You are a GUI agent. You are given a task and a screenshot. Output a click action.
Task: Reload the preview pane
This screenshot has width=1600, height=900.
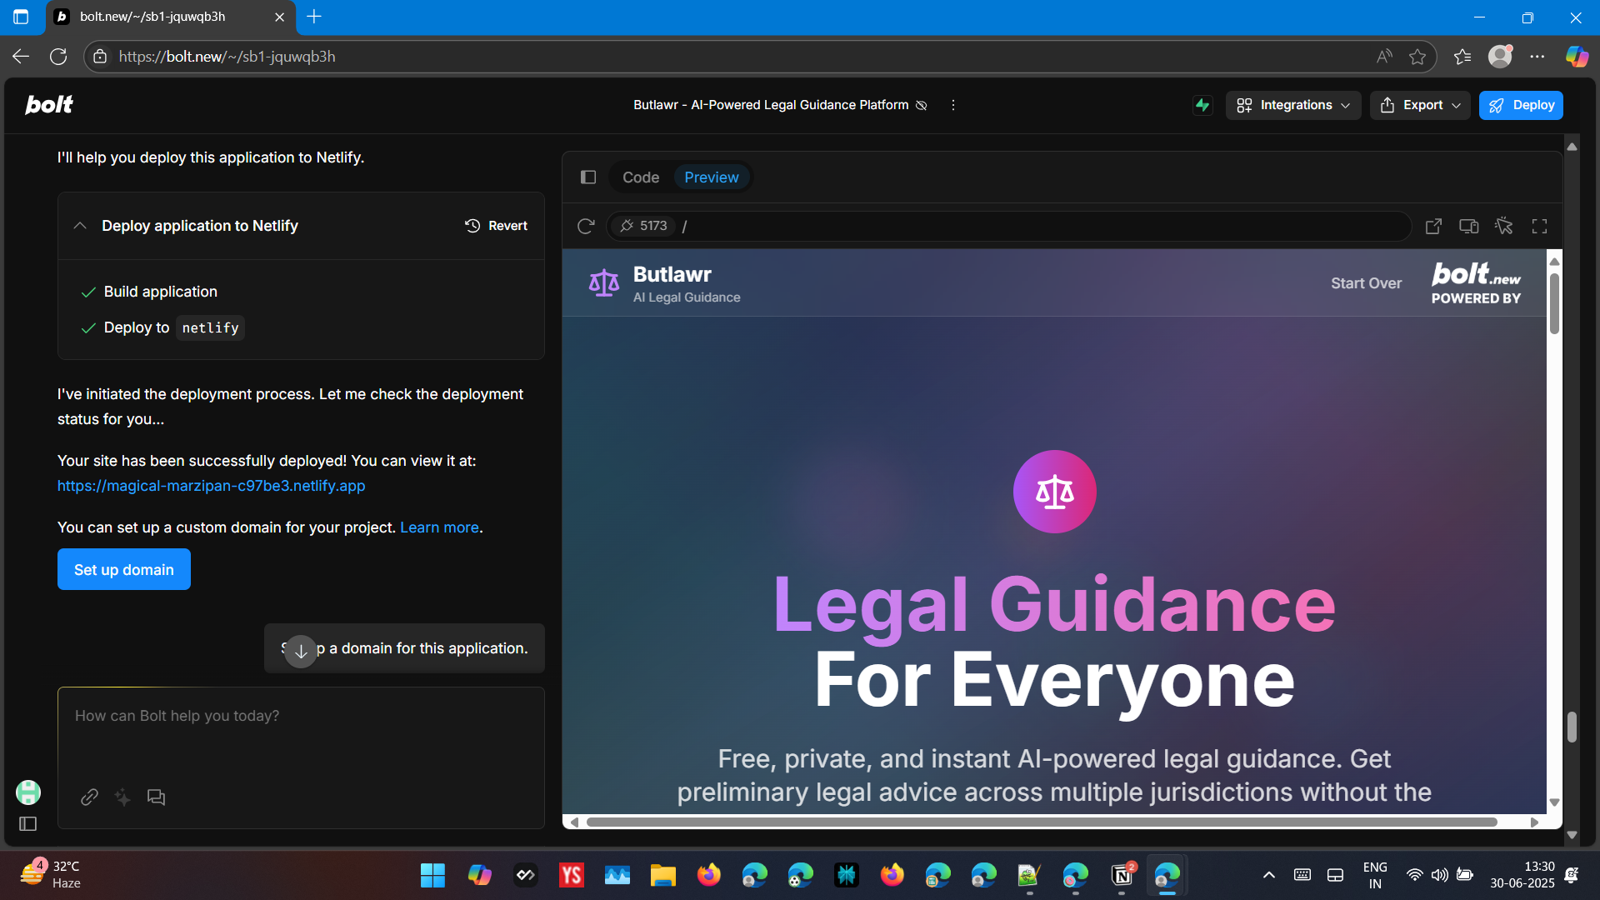click(x=586, y=226)
